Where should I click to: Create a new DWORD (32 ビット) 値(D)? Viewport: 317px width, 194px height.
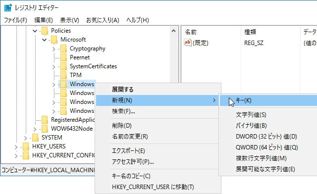click(x=268, y=137)
